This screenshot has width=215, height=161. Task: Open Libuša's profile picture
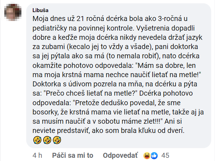pos(14,14)
